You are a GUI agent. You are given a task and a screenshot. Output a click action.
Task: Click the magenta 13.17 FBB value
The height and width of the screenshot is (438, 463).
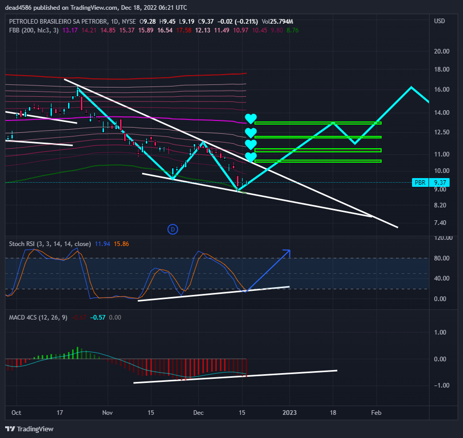[x=70, y=30]
